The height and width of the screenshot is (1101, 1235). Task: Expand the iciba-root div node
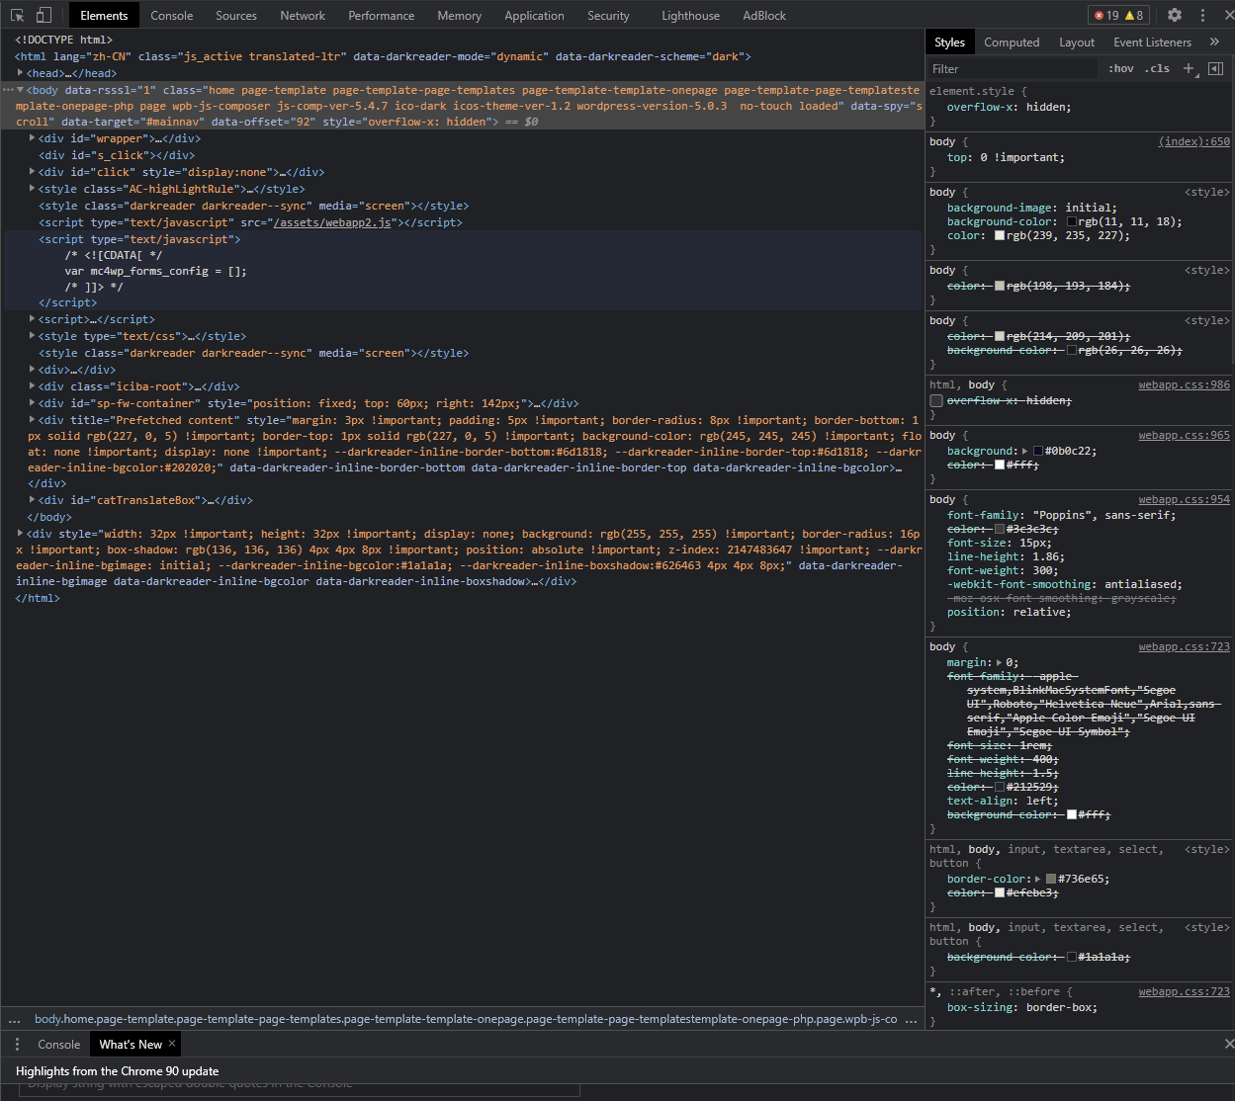(x=33, y=386)
